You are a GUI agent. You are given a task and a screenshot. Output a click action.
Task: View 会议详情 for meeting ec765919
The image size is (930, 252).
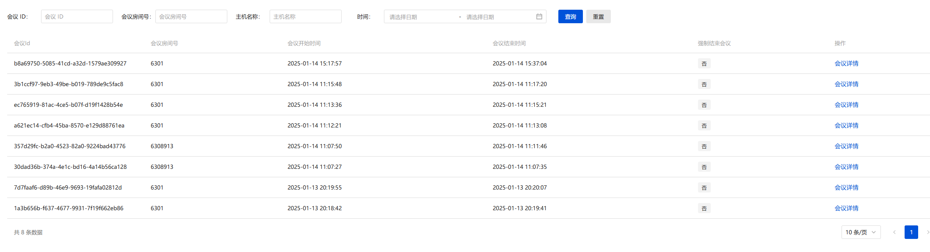(846, 105)
